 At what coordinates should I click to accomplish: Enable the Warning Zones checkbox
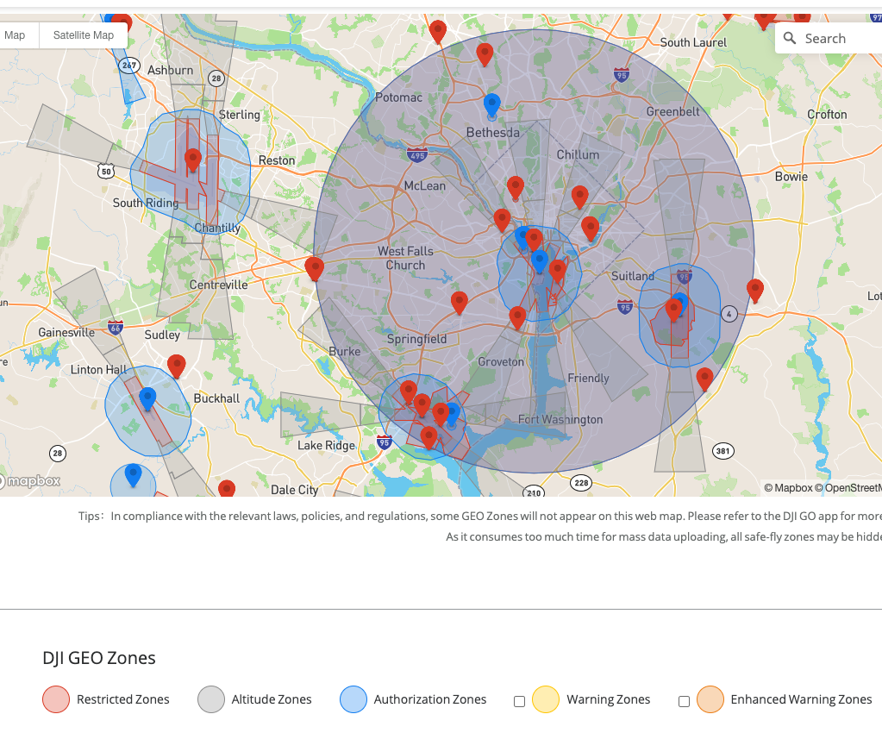[519, 701]
